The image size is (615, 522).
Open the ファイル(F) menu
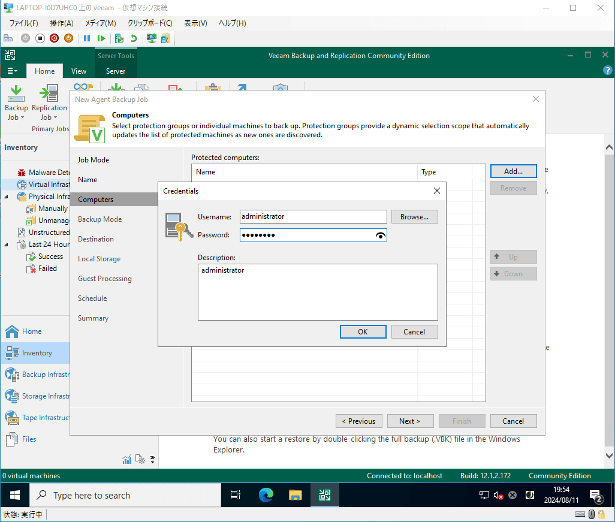click(23, 23)
